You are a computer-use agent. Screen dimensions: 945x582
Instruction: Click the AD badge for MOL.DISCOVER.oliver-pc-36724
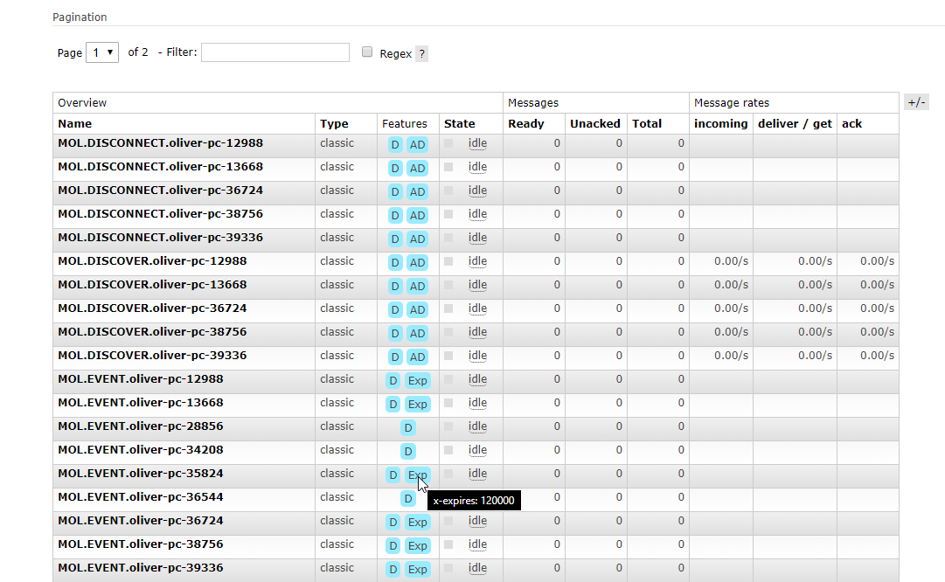tap(417, 309)
